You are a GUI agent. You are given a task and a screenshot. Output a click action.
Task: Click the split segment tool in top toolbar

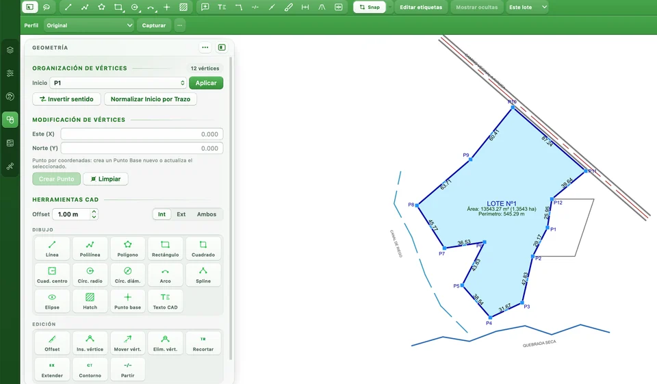click(x=255, y=7)
